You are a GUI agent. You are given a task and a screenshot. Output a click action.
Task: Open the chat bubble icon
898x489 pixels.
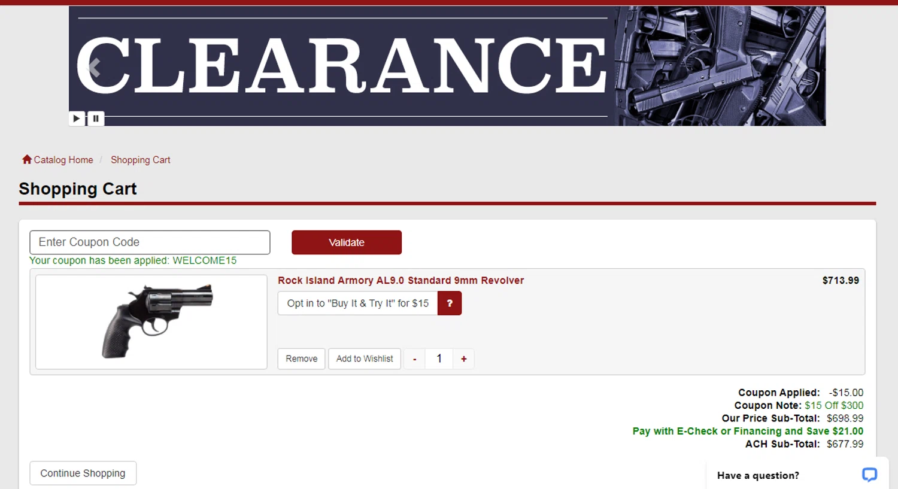tap(869, 475)
